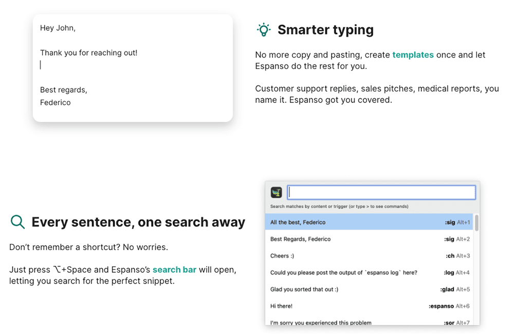Click 'Every sentence, one search away' heading
This screenshot has height=334, width=514.
click(x=138, y=222)
